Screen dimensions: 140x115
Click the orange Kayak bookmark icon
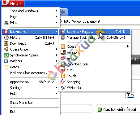(63, 76)
